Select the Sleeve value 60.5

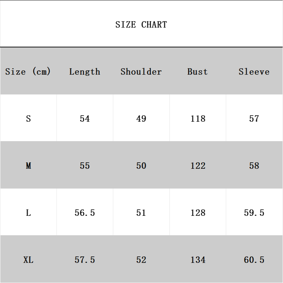254,260
